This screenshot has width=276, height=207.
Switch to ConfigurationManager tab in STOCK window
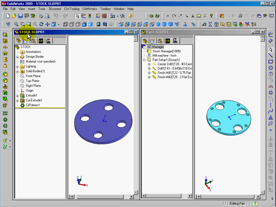pyautogui.click(x=33, y=41)
